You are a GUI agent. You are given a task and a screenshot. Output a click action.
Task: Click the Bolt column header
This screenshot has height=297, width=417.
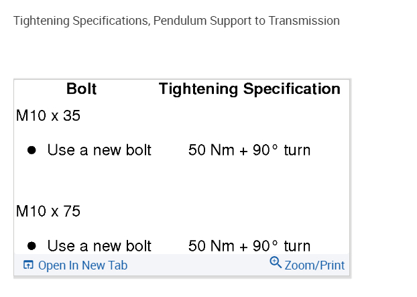point(82,89)
